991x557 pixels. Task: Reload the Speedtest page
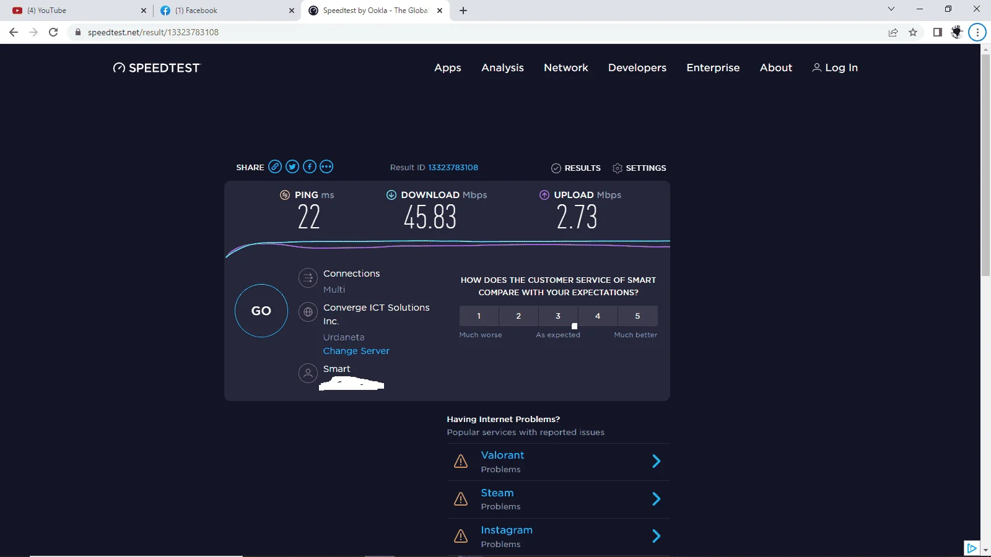[x=53, y=32]
